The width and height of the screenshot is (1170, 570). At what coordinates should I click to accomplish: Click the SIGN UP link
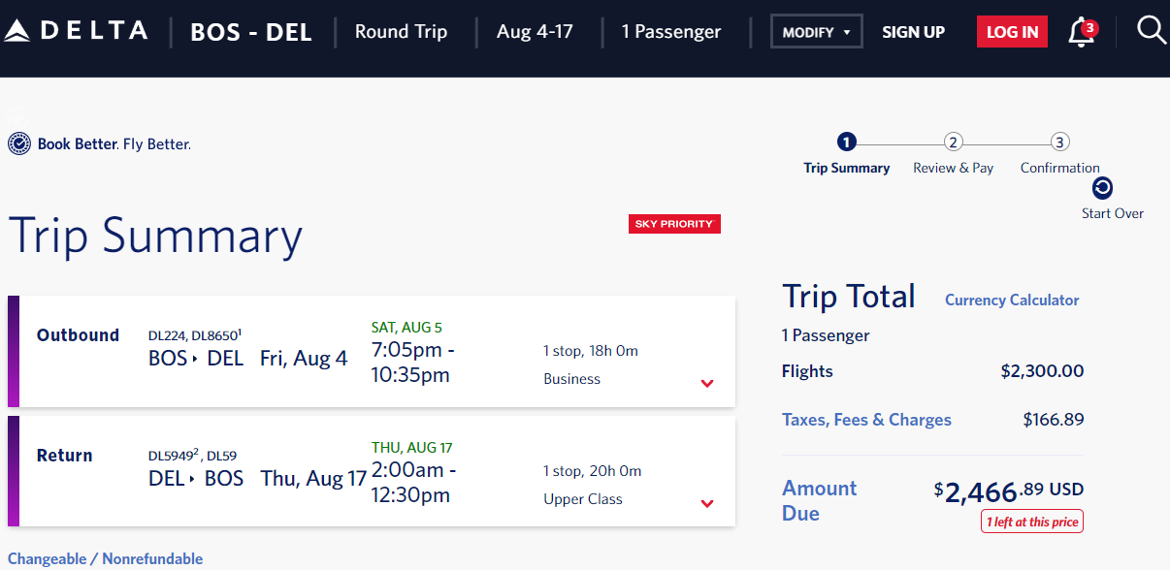click(913, 32)
